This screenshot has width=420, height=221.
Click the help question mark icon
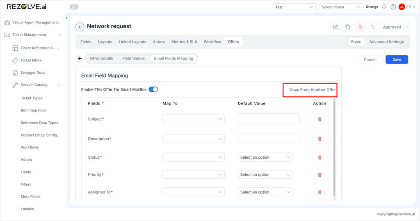393,7
